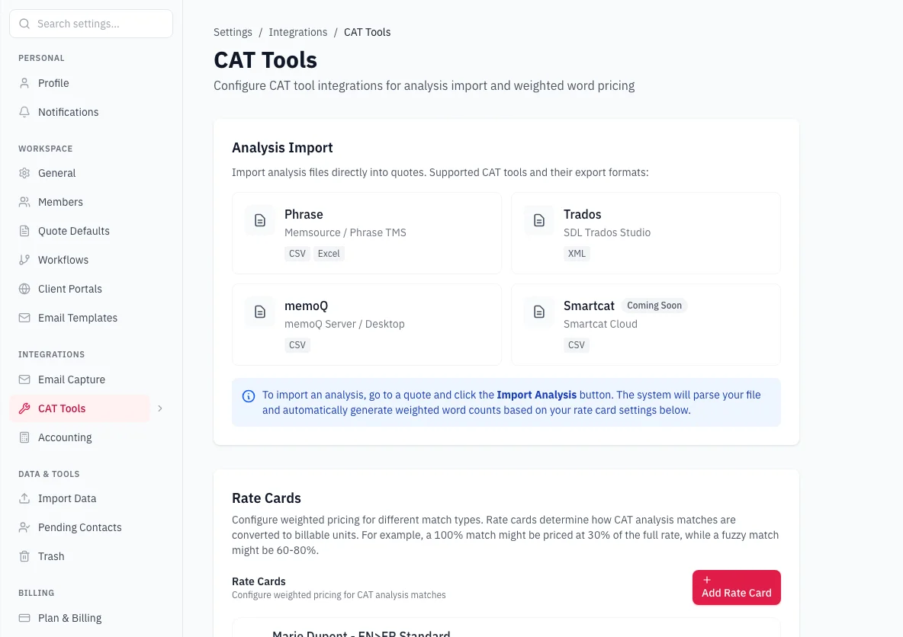Expand the CAT Tools chevron in the sidebar

pos(159,408)
